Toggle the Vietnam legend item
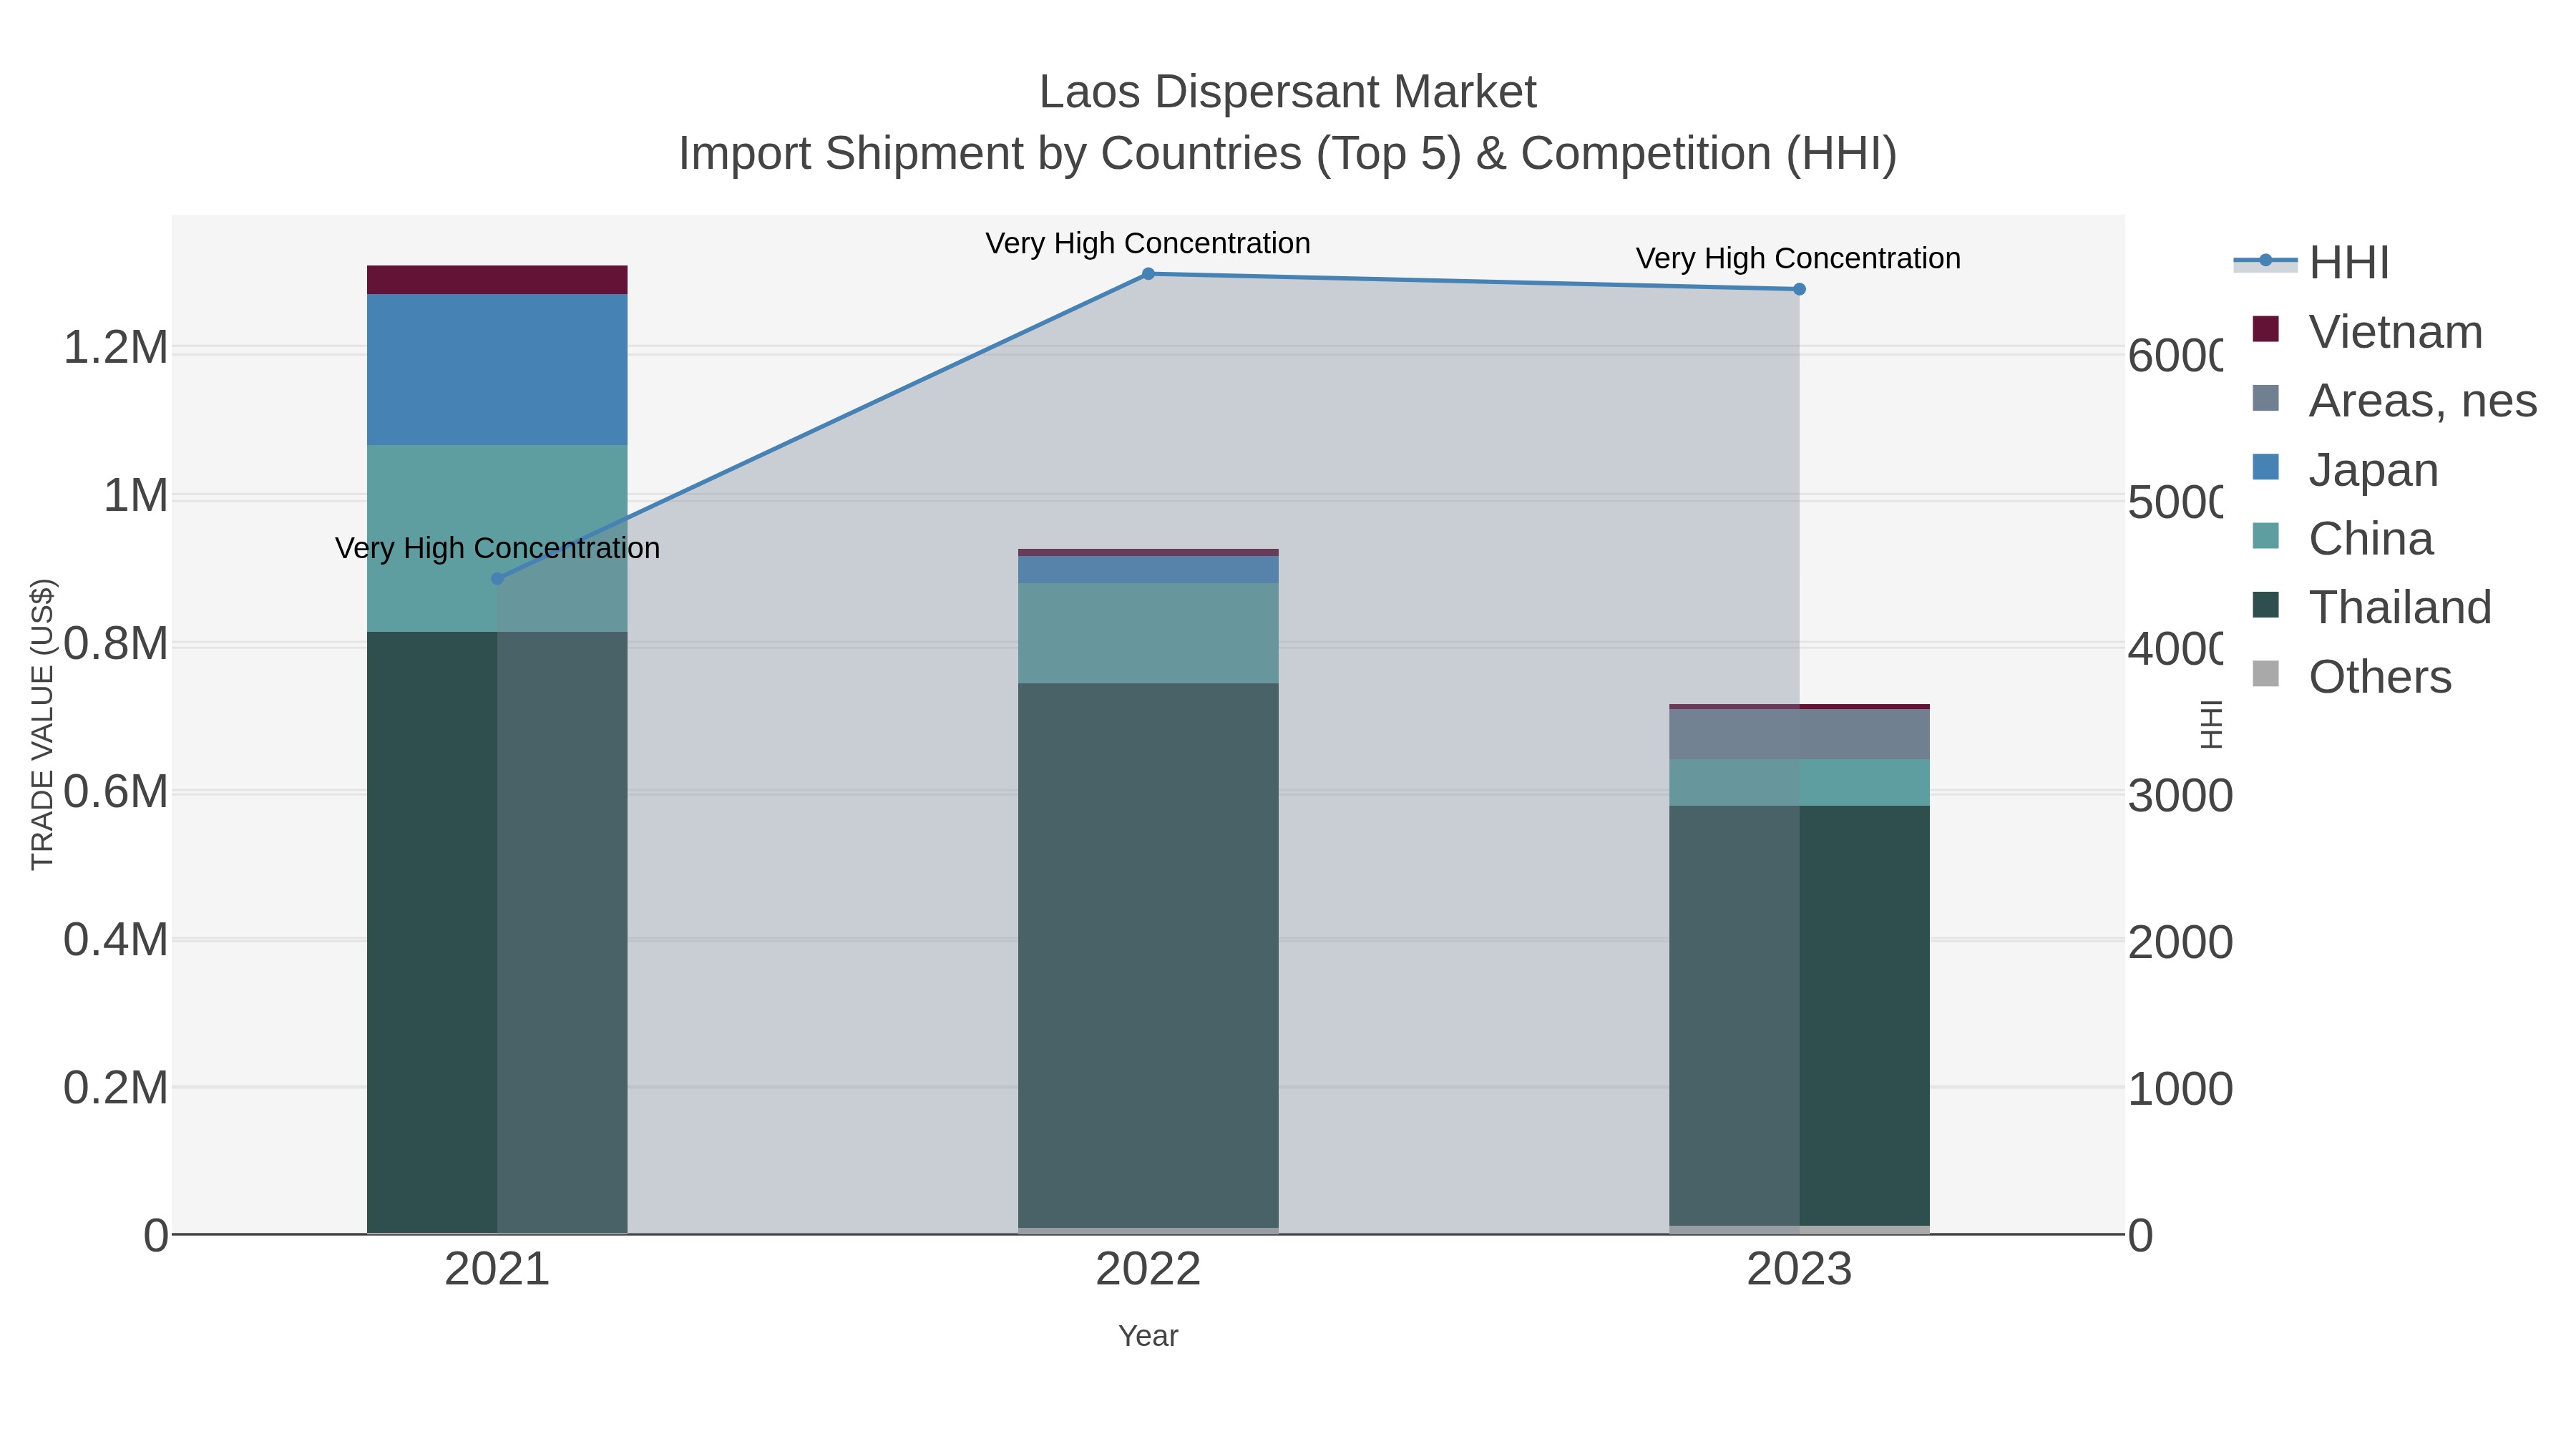Screen dimensions: 2576x1449 2366,331
